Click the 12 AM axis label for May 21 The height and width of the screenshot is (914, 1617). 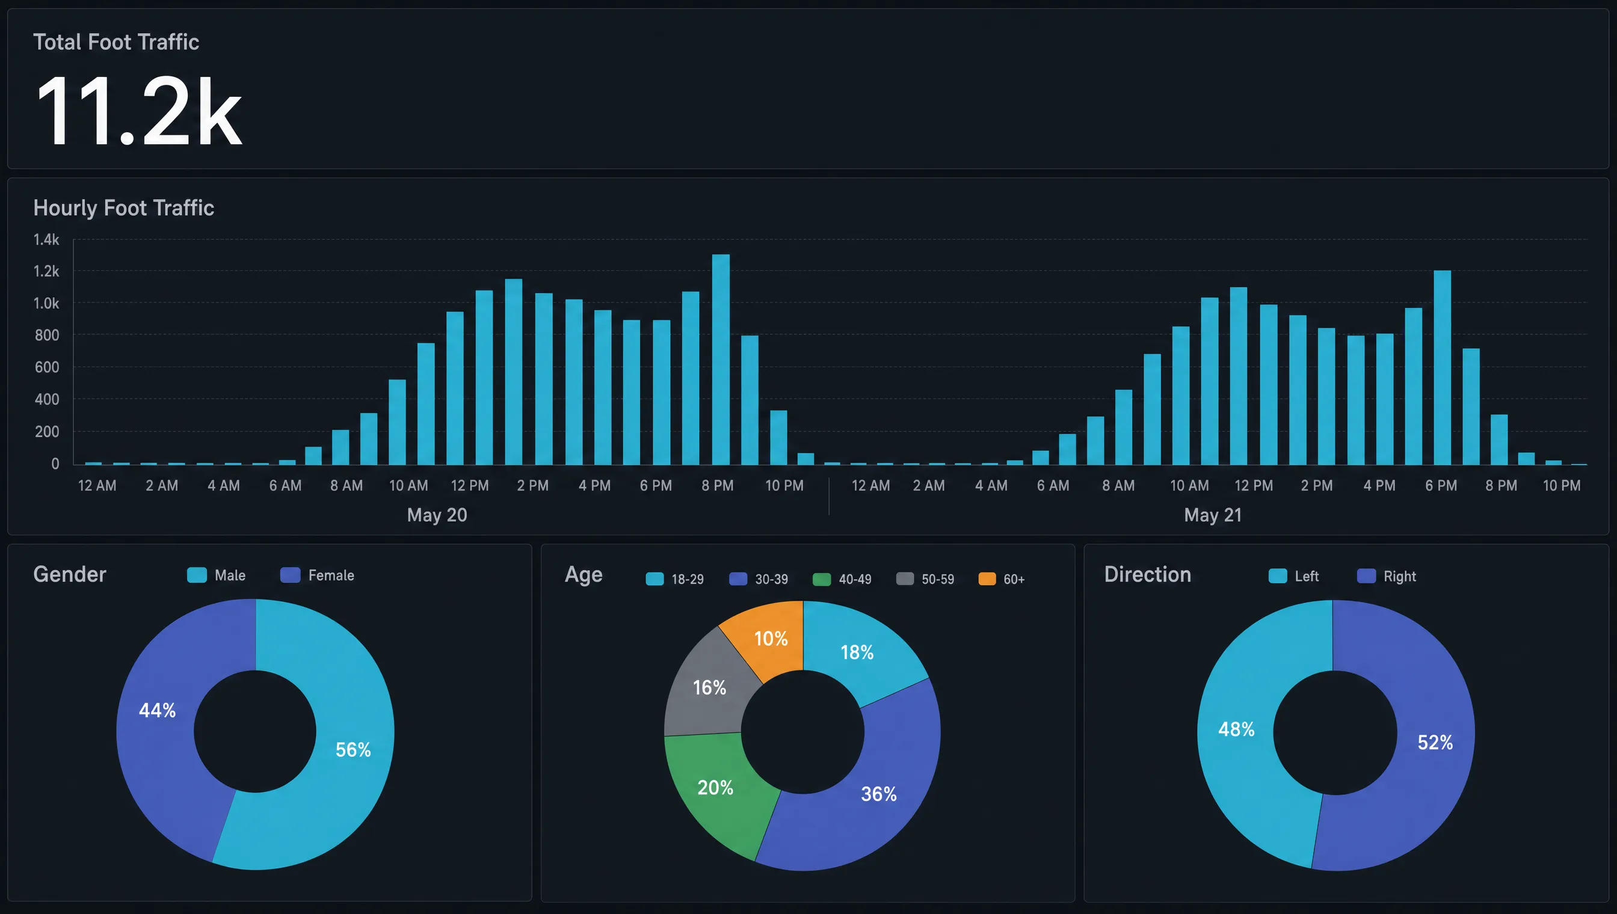(x=870, y=485)
